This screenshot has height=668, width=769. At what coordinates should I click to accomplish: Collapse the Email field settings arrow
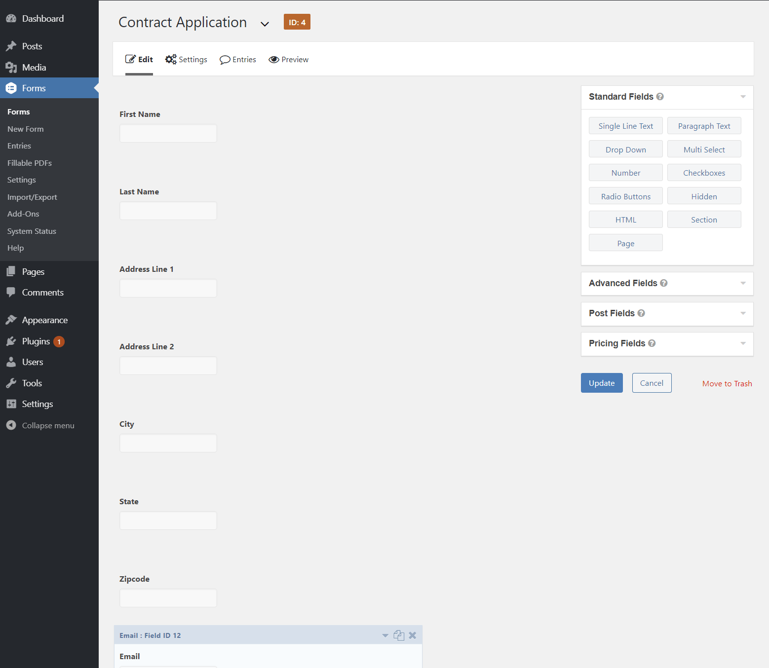[x=385, y=635]
